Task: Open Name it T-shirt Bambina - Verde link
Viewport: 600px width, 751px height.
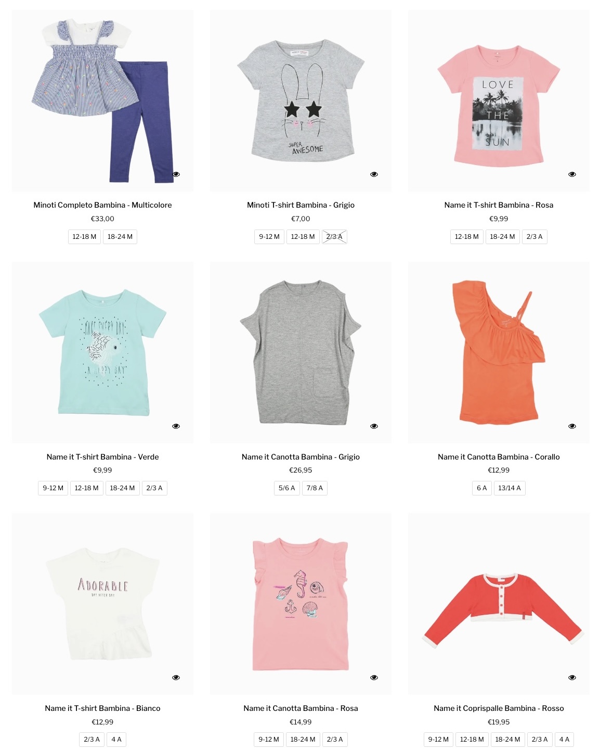Action: 102,457
